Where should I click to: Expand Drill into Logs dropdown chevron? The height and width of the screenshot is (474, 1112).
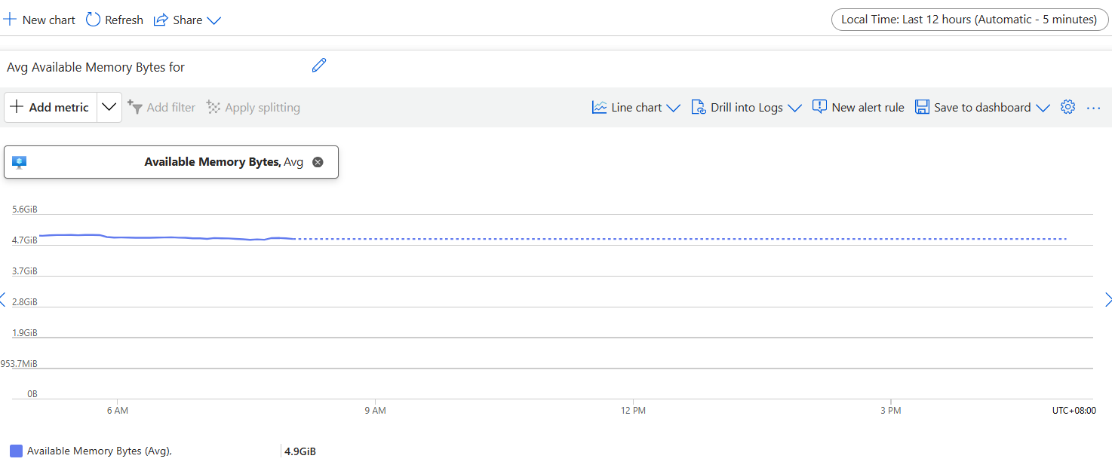pyautogui.click(x=794, y=108)
